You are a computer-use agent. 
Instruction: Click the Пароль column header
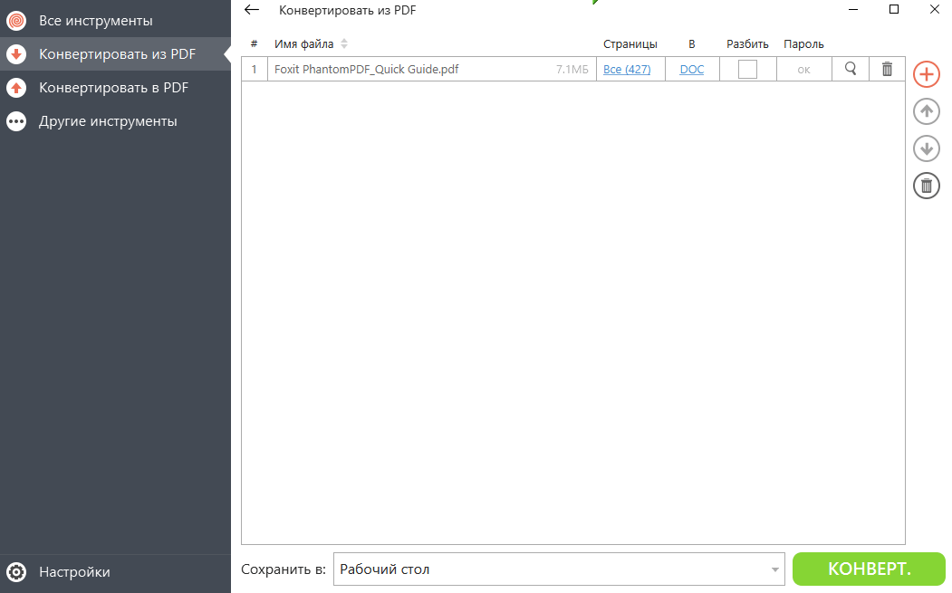click(803, 43)
